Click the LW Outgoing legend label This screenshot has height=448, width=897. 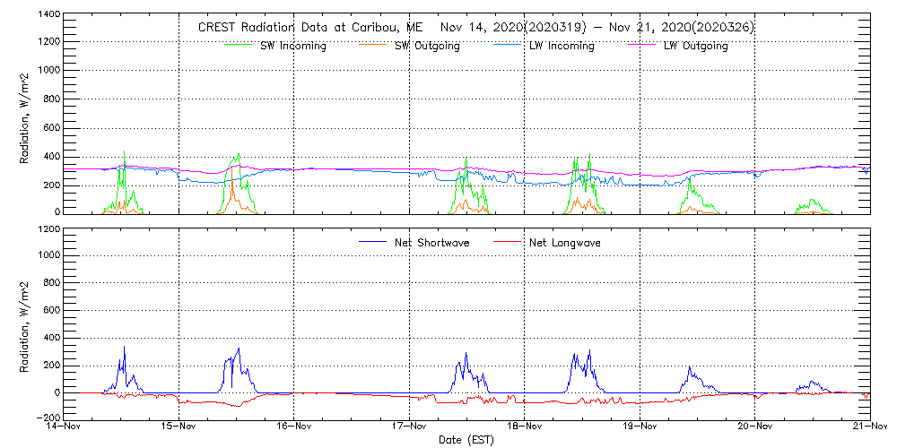pyautogui.click(x=695, y=47)
